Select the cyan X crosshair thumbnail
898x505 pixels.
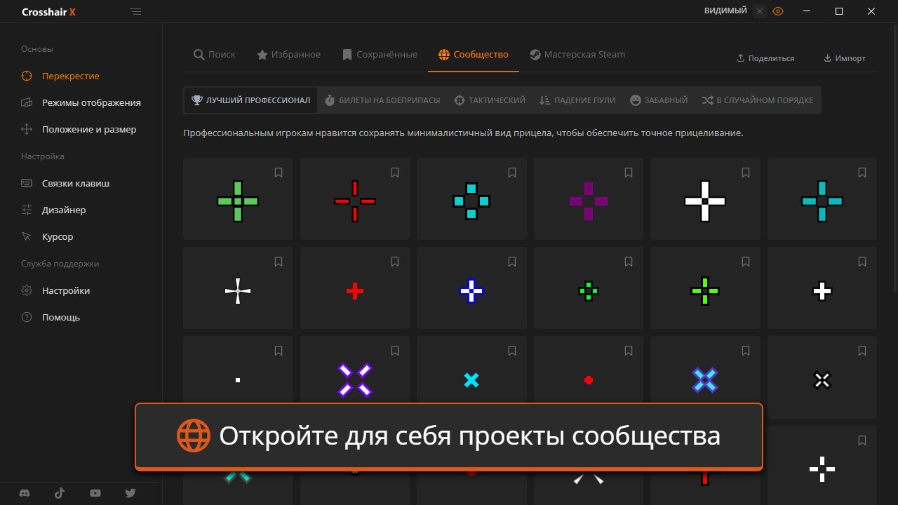471,379
